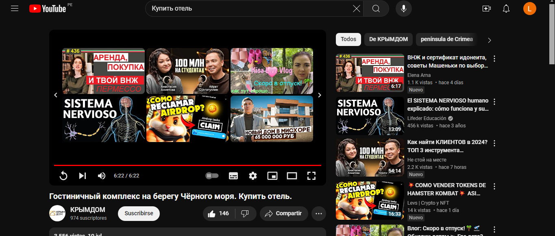
Task: Open Влог: Скоро в отпуск video title
Action: click(445, 232)
